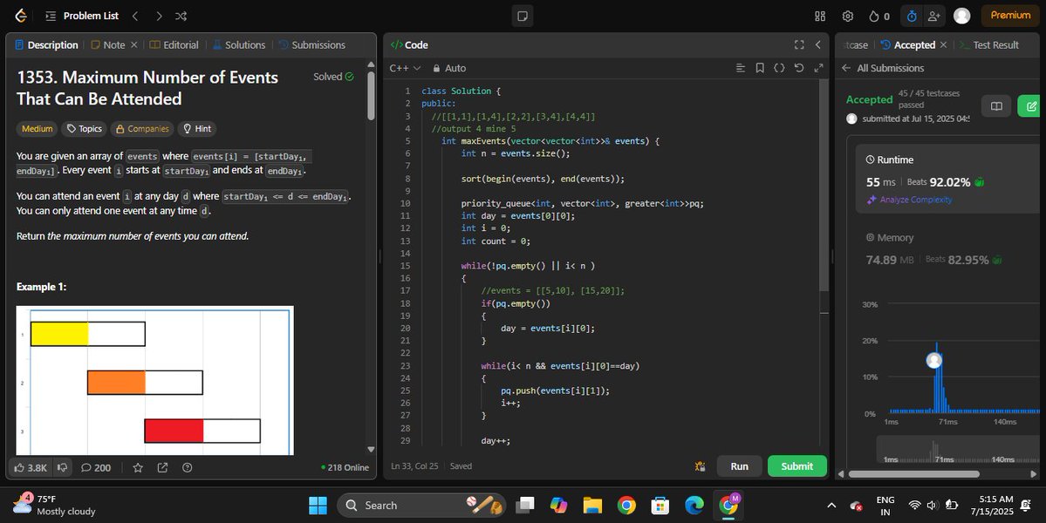The height and width of the screenshot is (523, 1046).
Task: Format the code with format icon
Action: tap(741, 68)
